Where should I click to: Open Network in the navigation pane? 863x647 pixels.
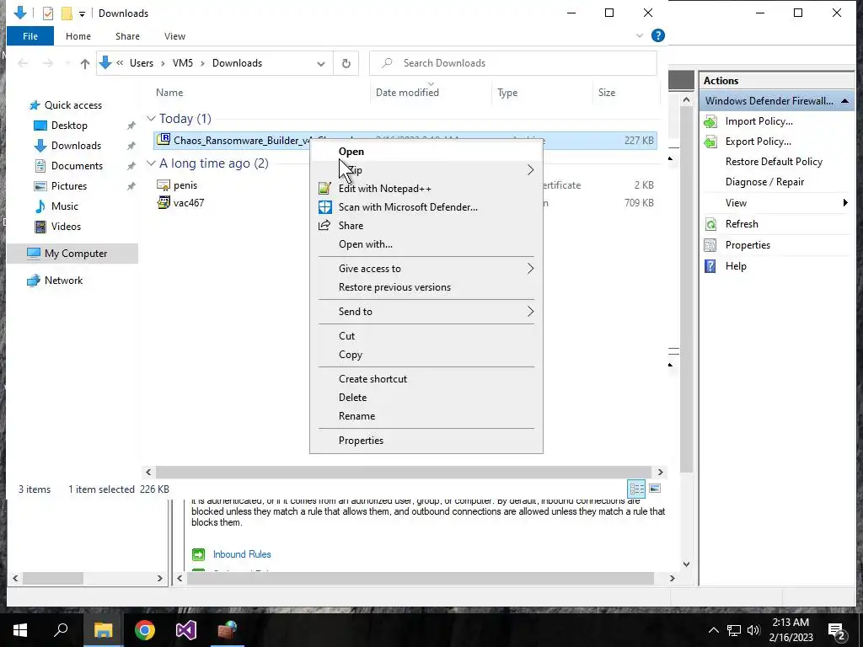63,280
